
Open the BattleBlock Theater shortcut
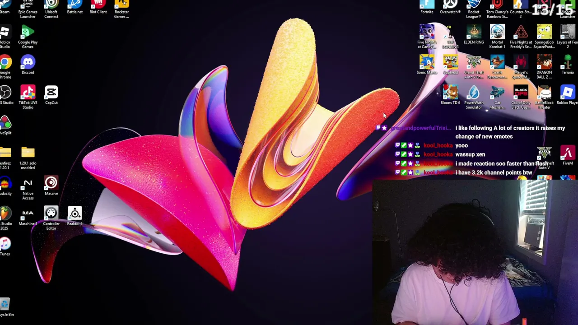pyautogui.click(x=544, y=98)
